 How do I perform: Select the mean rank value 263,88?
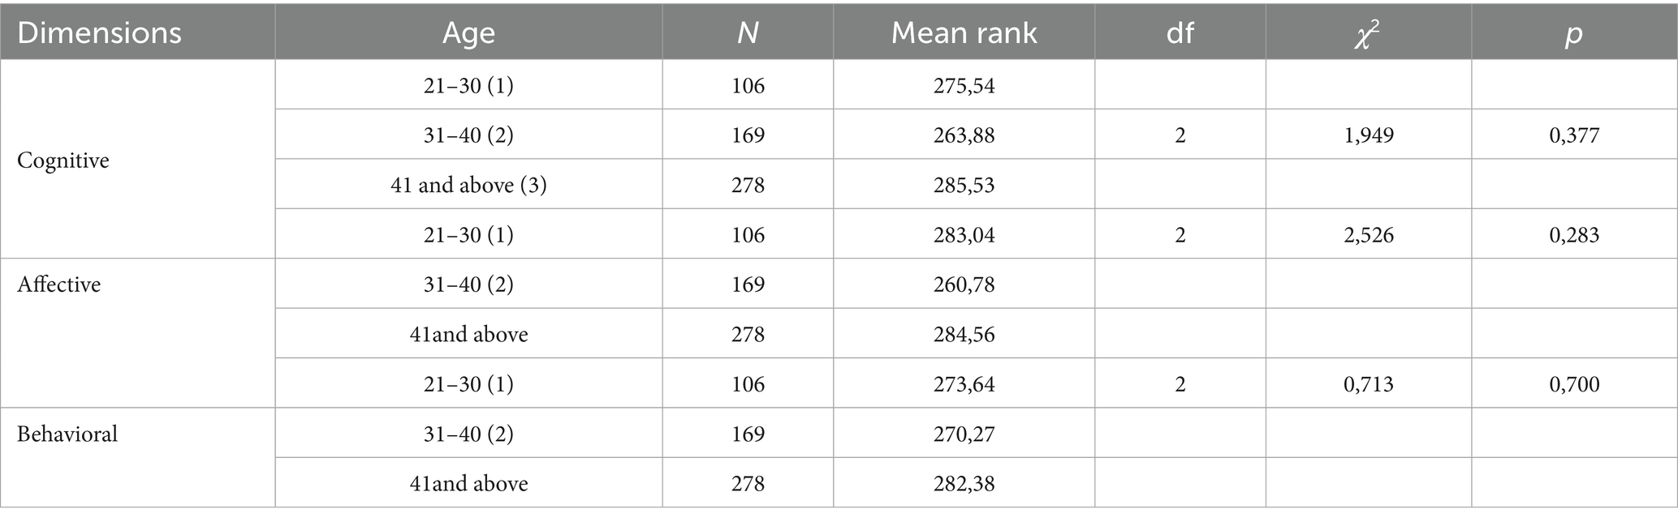[x=964, y=135]
